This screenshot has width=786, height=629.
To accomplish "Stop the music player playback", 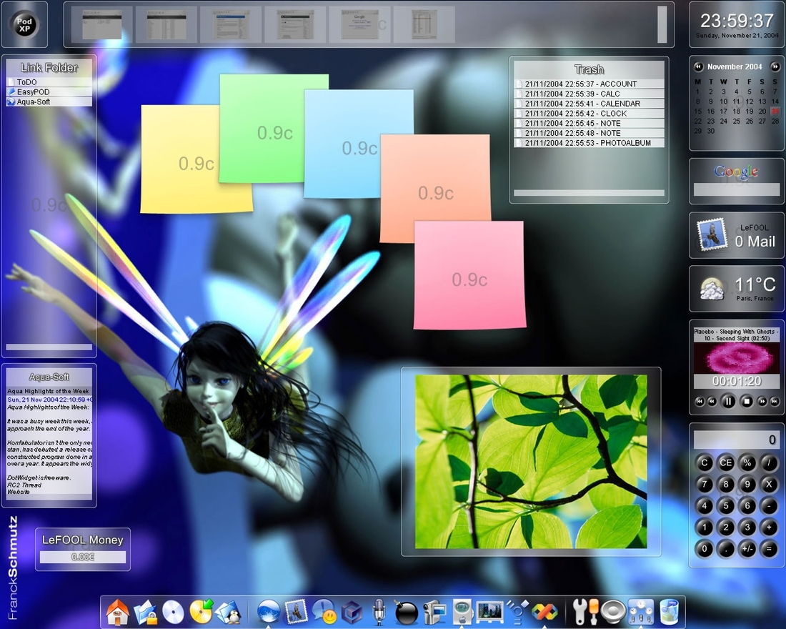I will pos(746,401).
